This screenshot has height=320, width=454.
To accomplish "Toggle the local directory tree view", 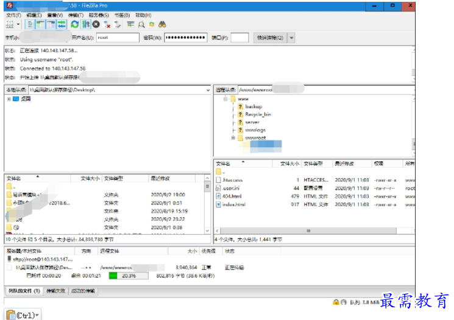I will [x=40, y=24].
